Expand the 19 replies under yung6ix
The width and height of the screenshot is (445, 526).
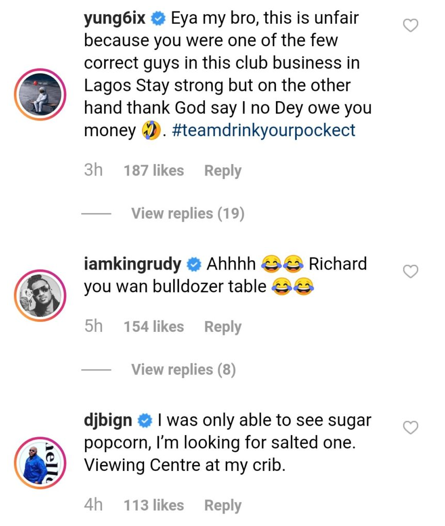[187, 213]
